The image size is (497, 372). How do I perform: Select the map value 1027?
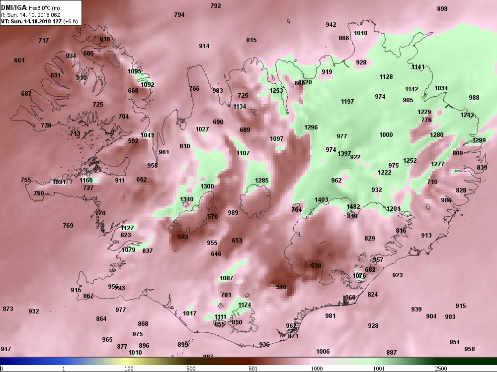click(x=202, y=129)
